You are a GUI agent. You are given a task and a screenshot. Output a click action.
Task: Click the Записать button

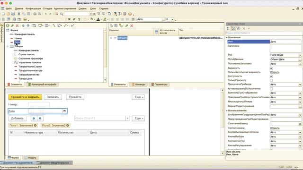pos(53,97)
